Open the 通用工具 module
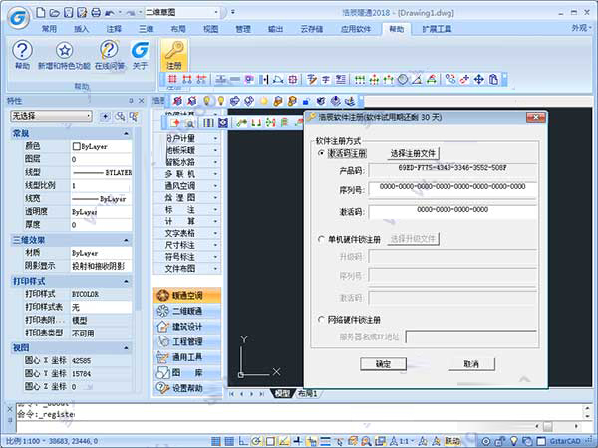The width and height of the screenshot is (598, 448). (x=187, y=357)
